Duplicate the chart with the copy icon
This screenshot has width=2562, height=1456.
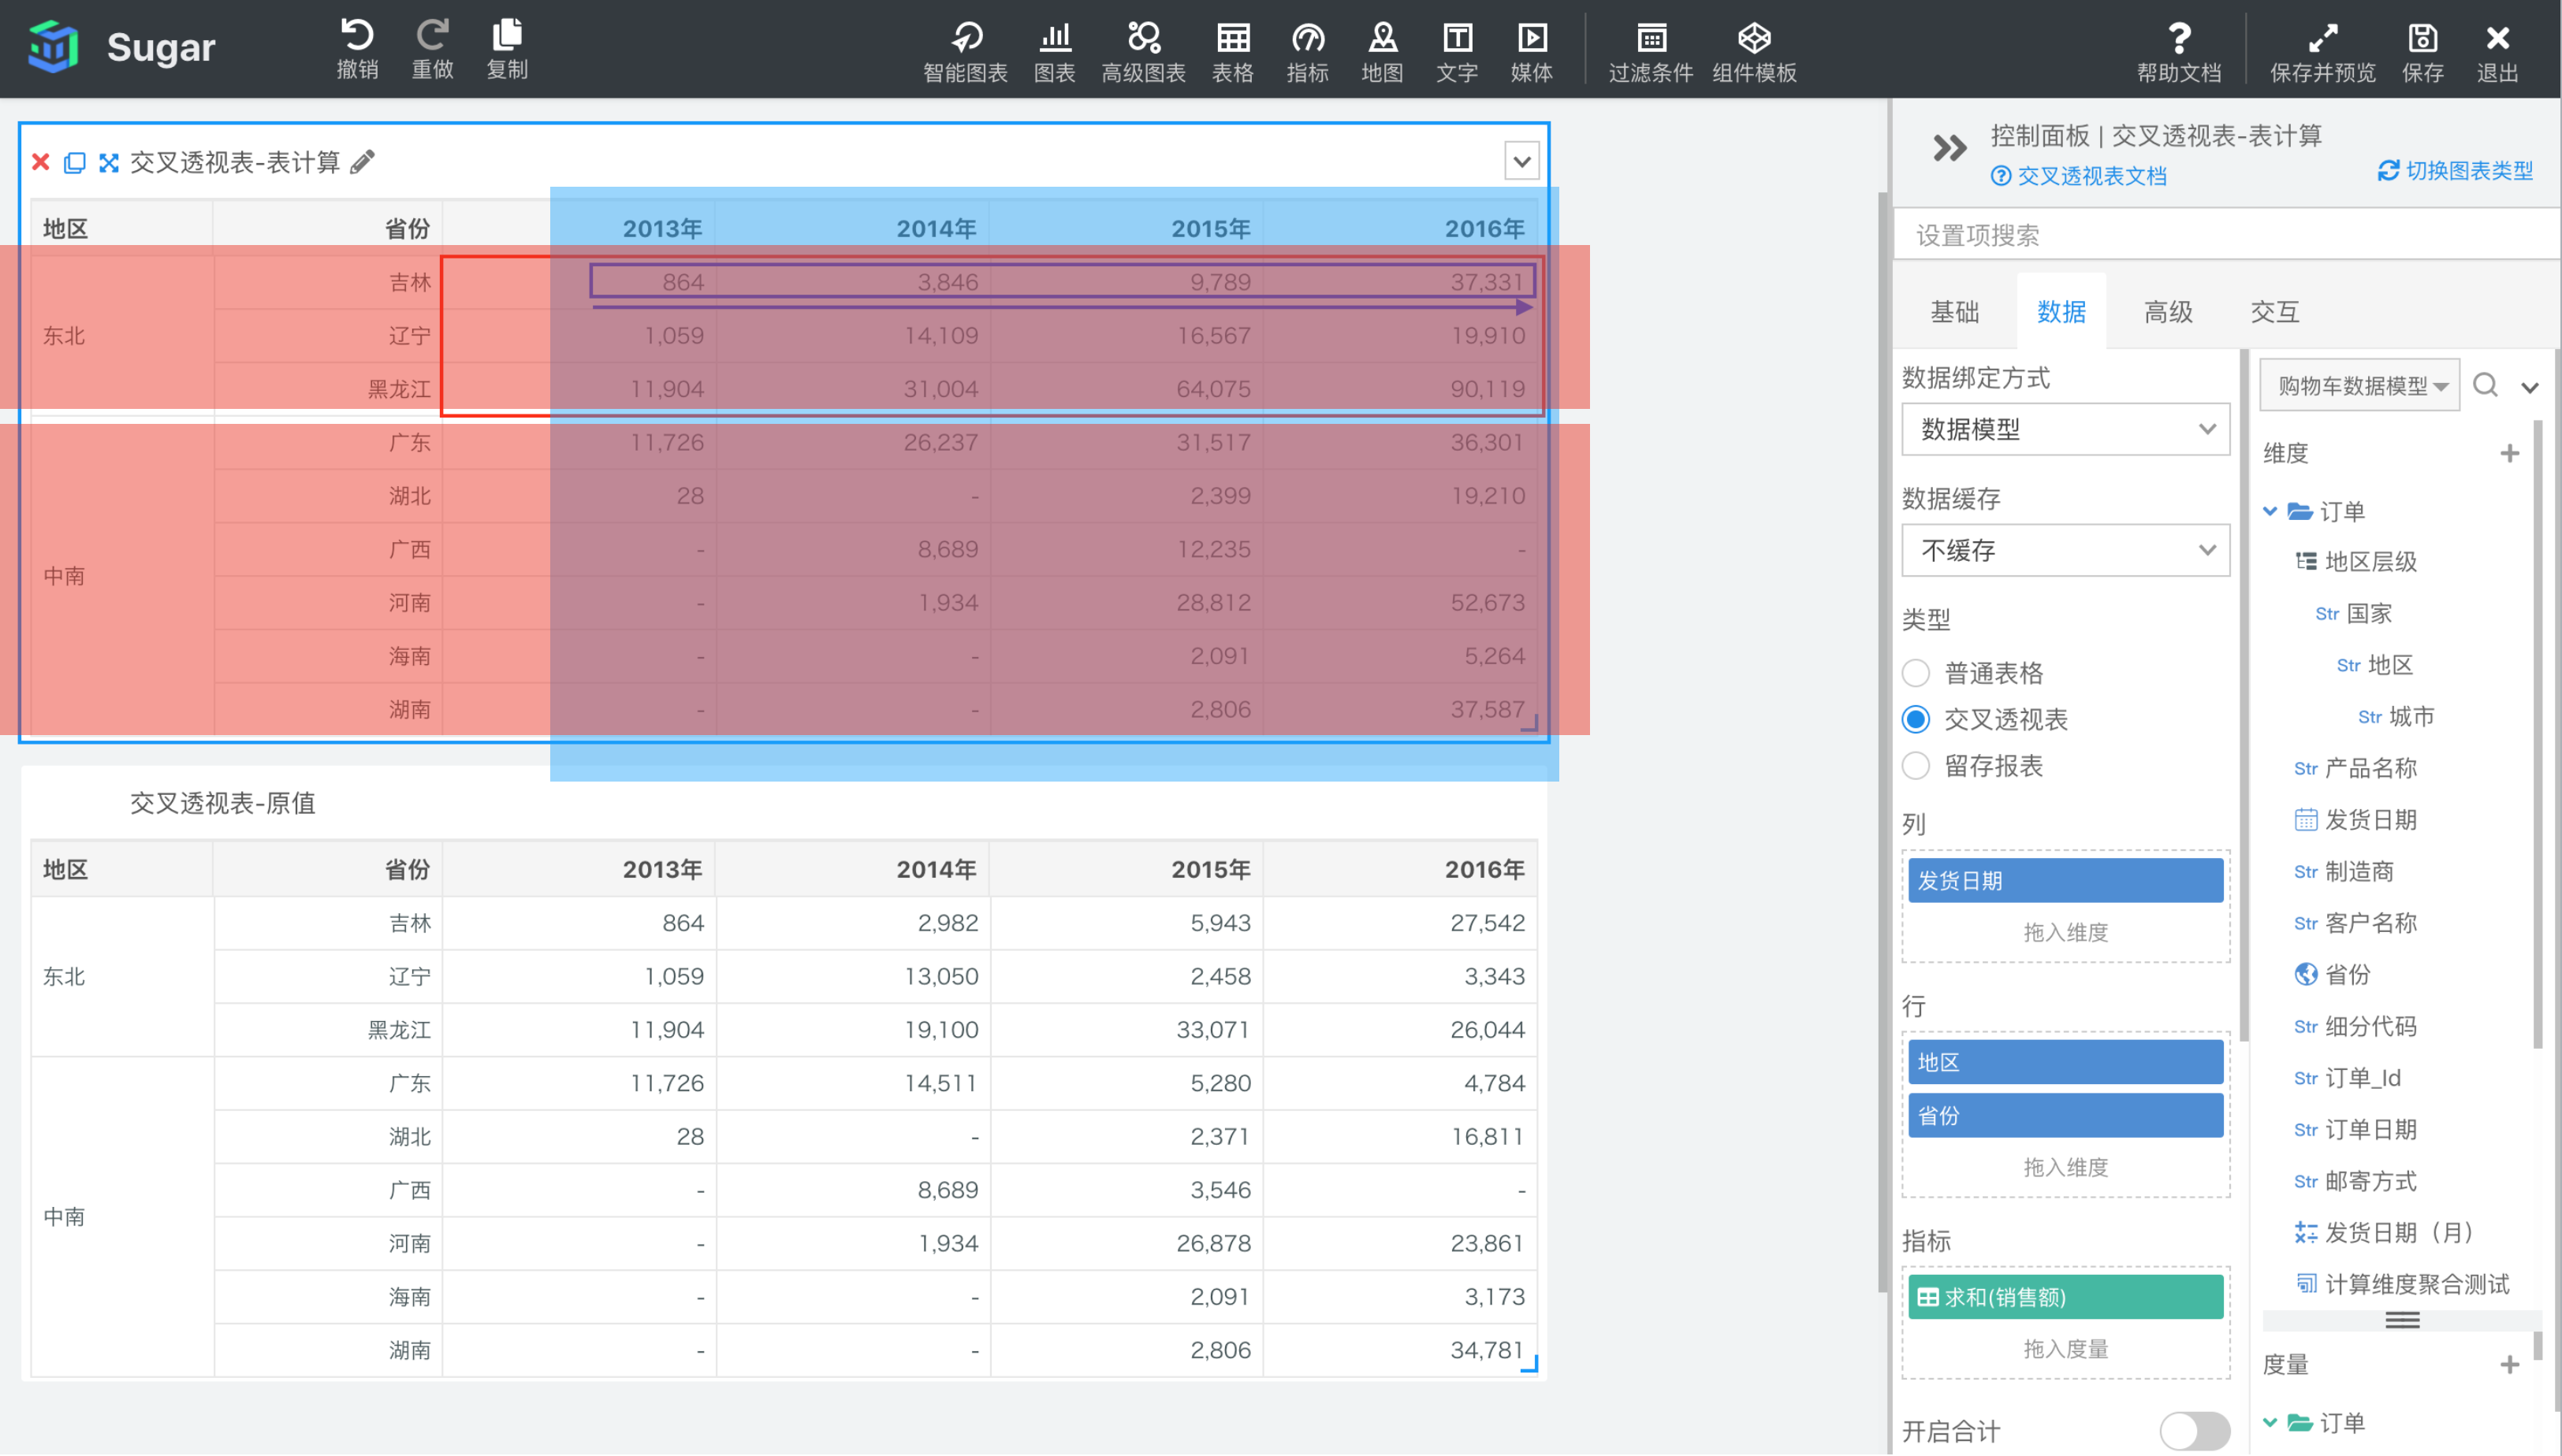pos(75,162)
